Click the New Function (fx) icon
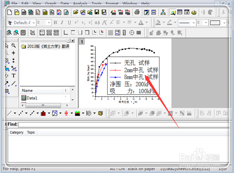This screenshot has height=173, width=234. [52, 12]
